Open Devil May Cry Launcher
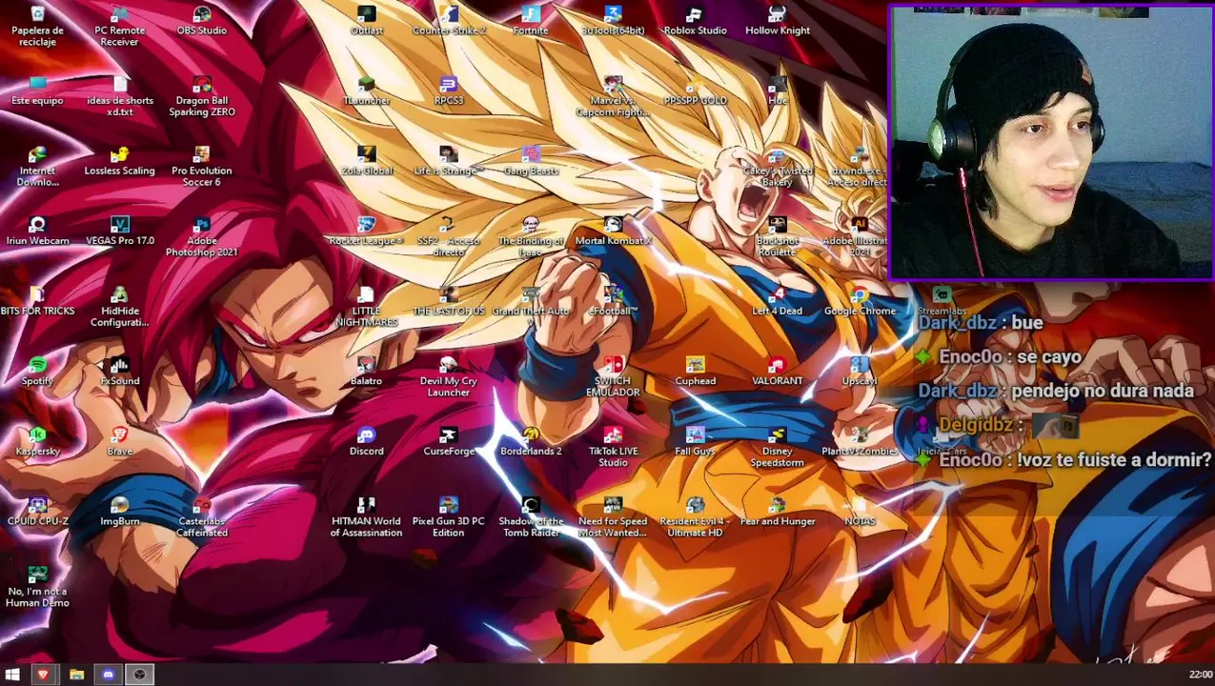Screen dimensions: 1215x686 (449, 376)
